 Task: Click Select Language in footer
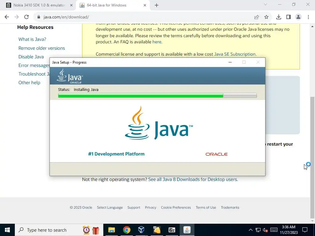point(110,207)
